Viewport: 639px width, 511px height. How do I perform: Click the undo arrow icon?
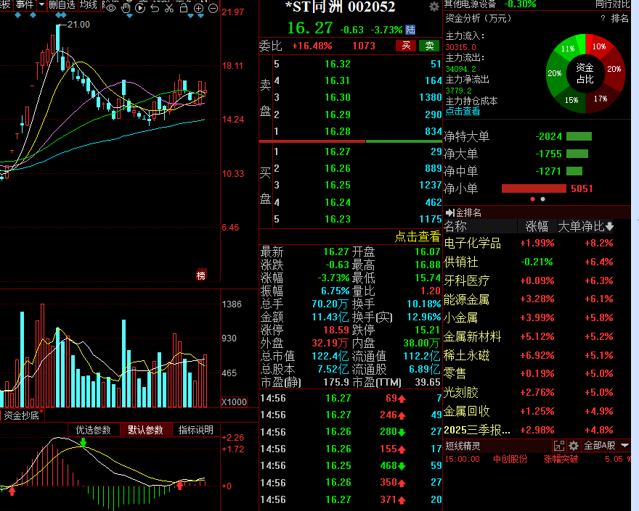pos(155,8)
